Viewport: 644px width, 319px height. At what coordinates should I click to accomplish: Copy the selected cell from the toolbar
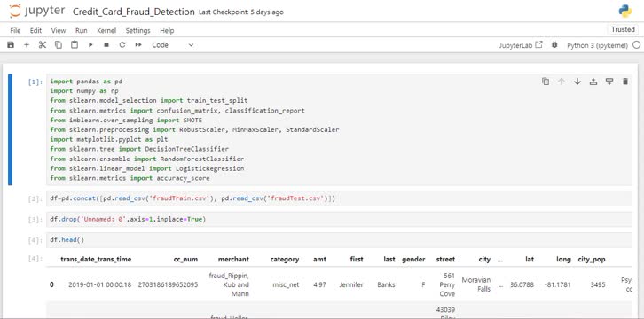coord(59,45)
